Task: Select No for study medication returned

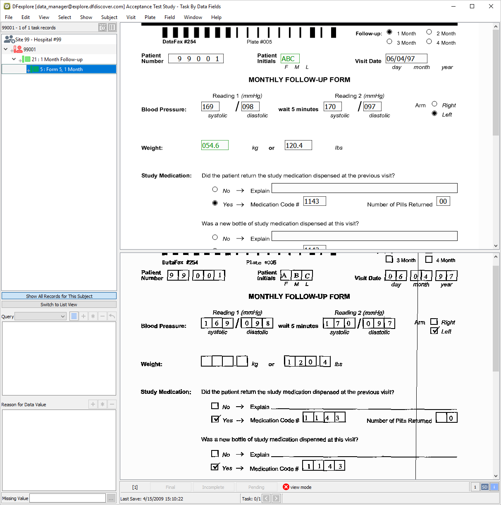Action: point(215,190)
